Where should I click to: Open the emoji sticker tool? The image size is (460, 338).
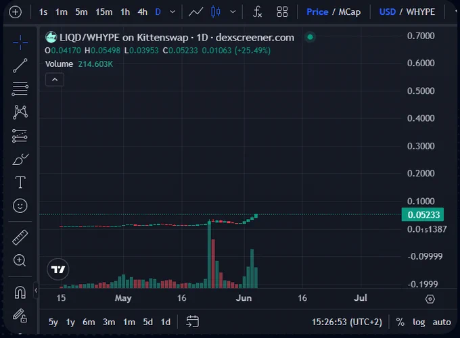coord(20,206)
